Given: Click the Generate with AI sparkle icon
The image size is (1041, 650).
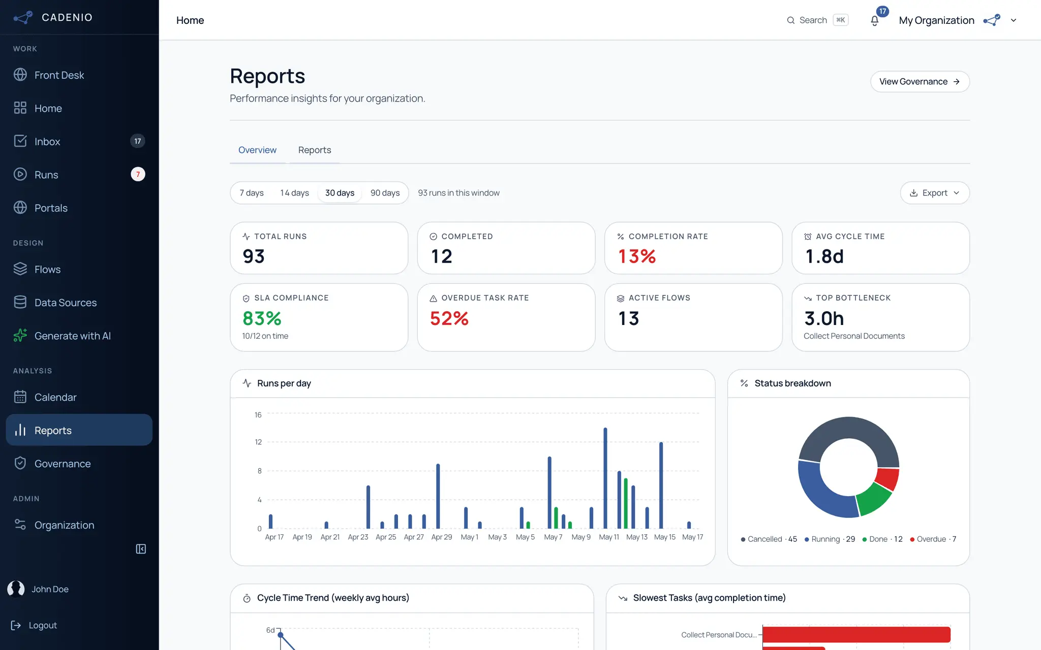Looking at the screenshot, I should [x=20, y=336].
